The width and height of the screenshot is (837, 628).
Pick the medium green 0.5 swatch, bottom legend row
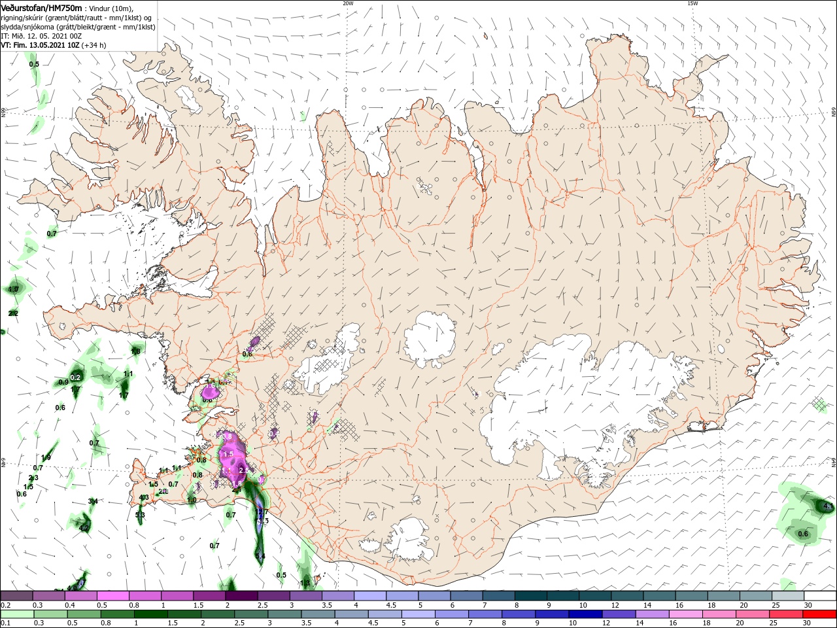tap(84, 614)
